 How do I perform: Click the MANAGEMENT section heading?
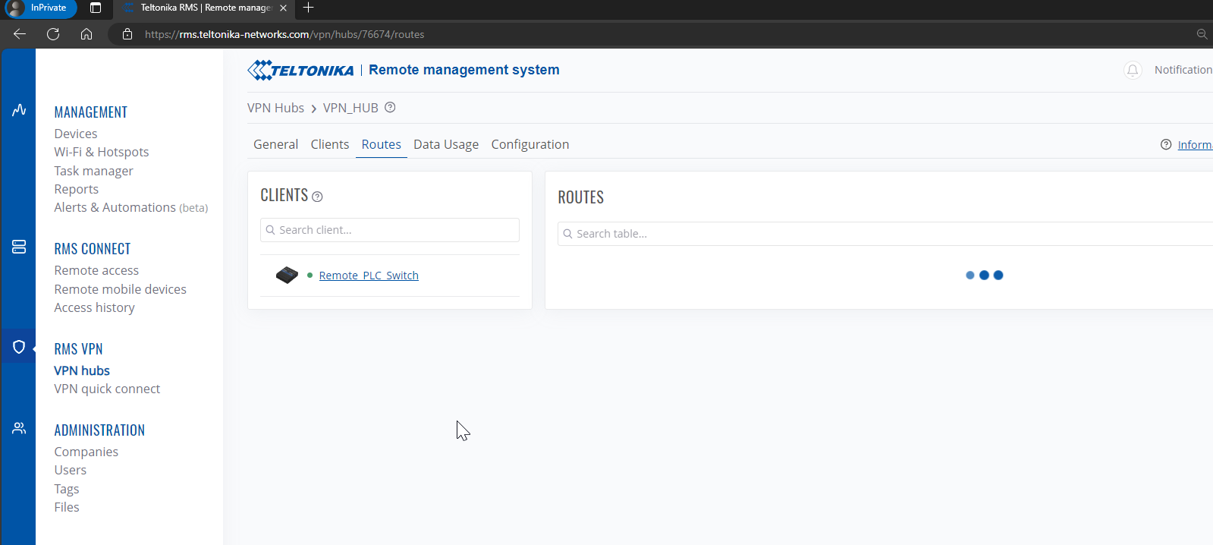click(91, 112)
